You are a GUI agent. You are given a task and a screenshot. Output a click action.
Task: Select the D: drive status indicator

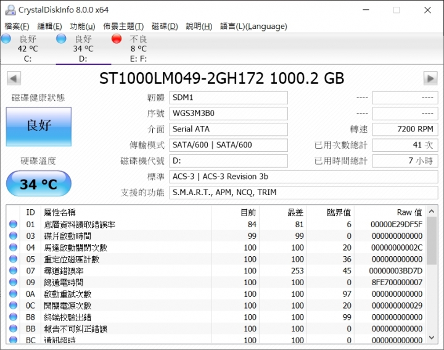[x=83, y=48]
